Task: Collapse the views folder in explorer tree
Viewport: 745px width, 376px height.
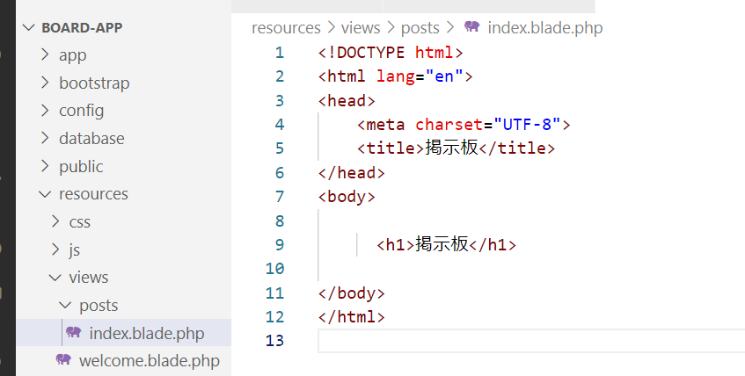Action: pyautogui.click(x=88, y=278)
